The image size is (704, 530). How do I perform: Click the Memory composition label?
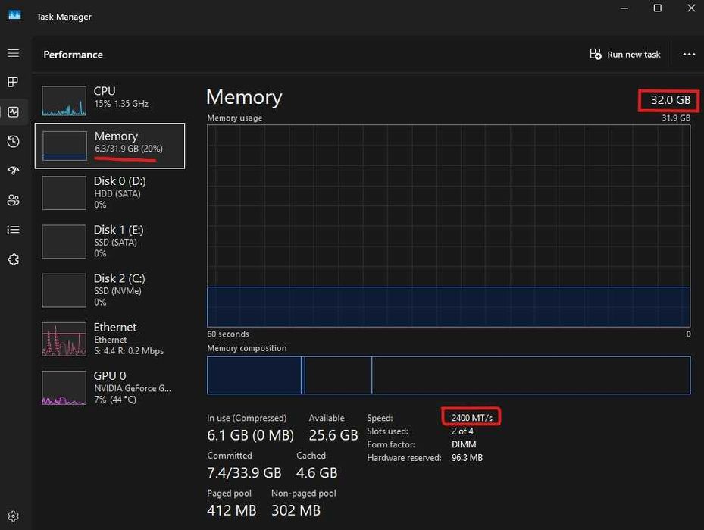click(247, 348)
